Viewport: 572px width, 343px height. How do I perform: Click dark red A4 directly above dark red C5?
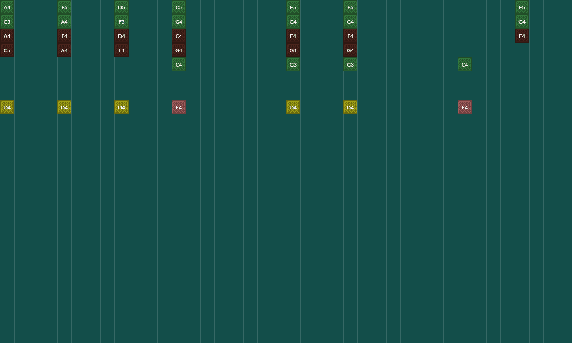coord(7,36)
